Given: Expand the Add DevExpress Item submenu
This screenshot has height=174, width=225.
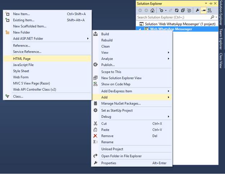Looking at the screenshot, I should coord(132,91).
